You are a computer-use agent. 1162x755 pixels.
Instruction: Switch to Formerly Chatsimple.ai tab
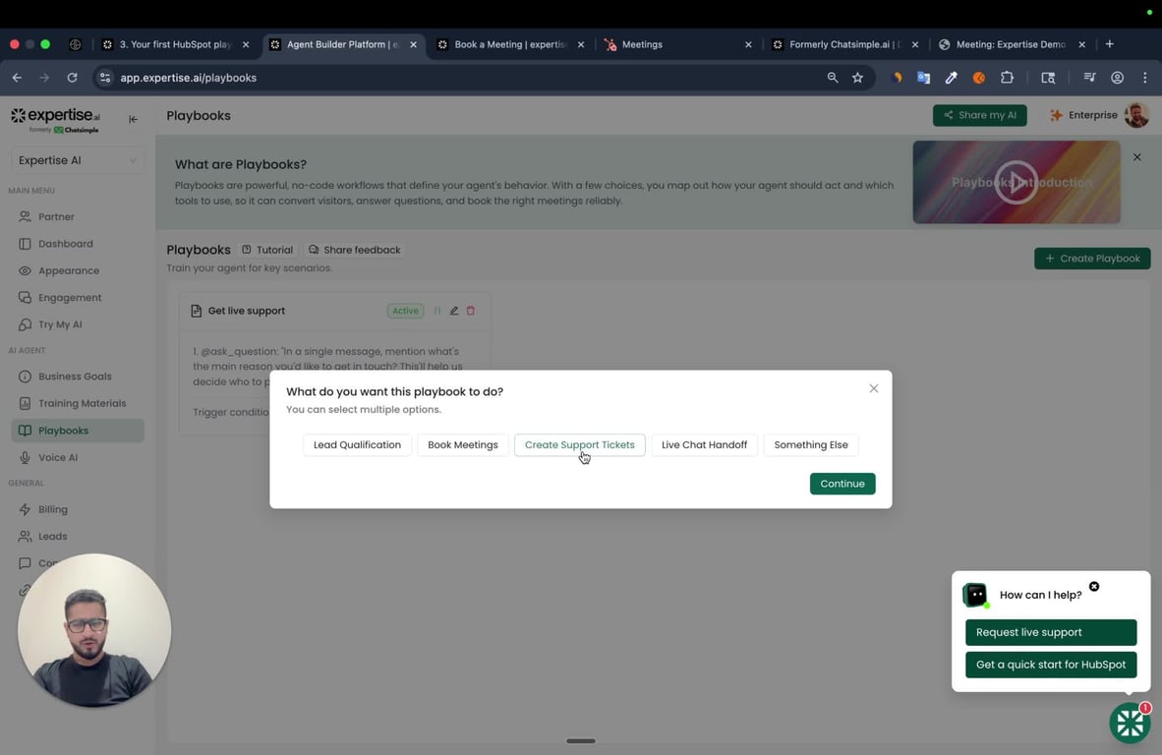[x=844, y=44]
